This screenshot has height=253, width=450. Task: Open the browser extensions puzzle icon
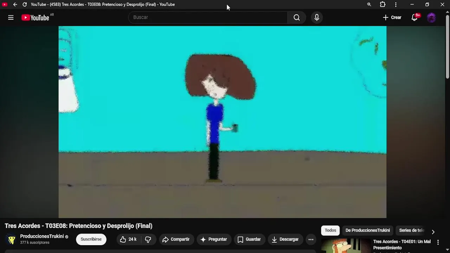point(382,5)
